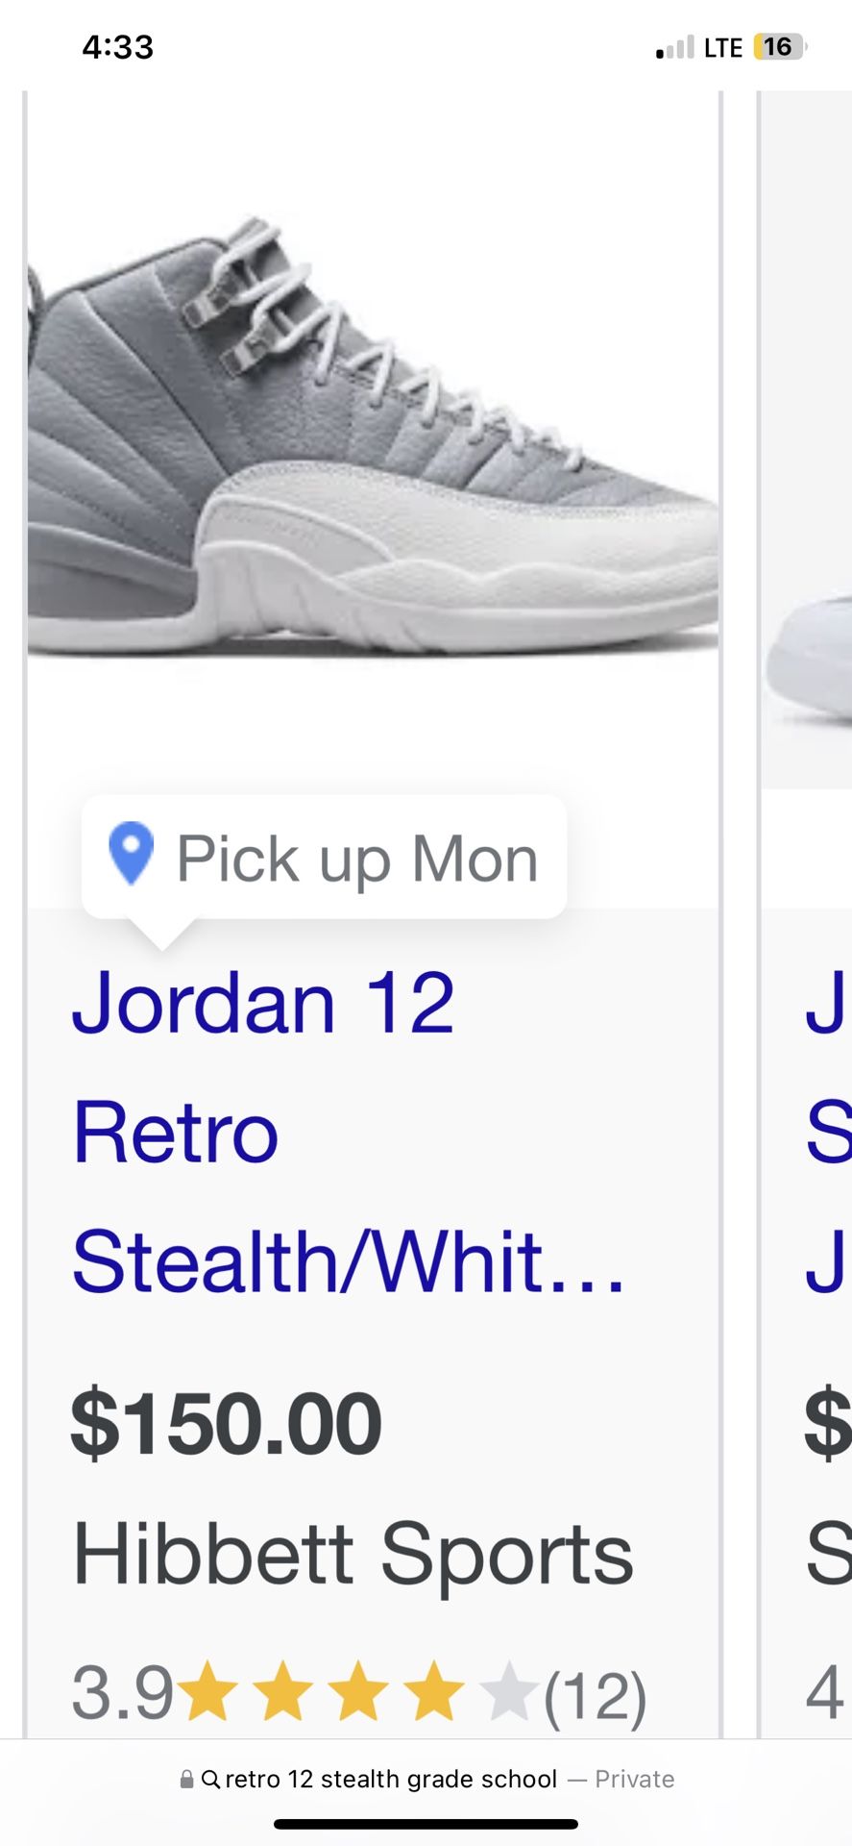Tap the magnifier icon in address bar
This screenshot has width=852, height=1846.
[210, 1780]
